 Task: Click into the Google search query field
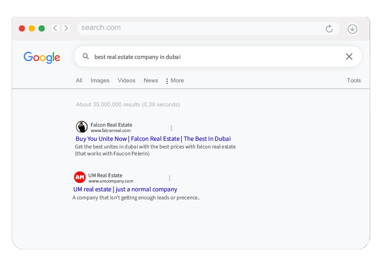tap(218, 57)
